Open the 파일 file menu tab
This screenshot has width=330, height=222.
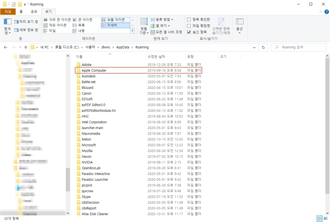pyautogui.click(x=8, y=12)
